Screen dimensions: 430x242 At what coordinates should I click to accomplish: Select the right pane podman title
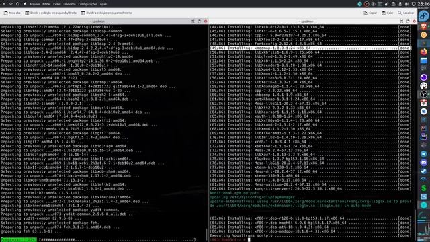click(306, 22)
